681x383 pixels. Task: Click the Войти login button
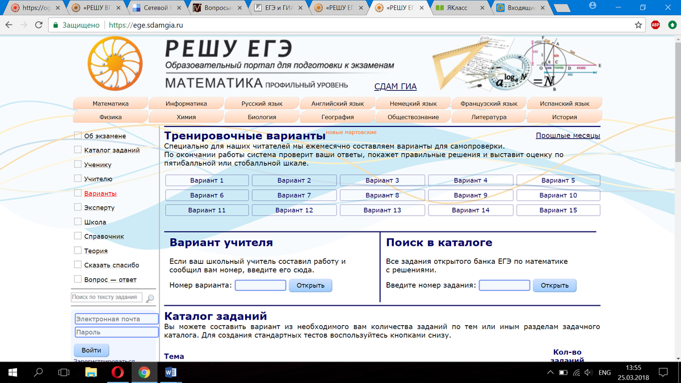point(91,350)
